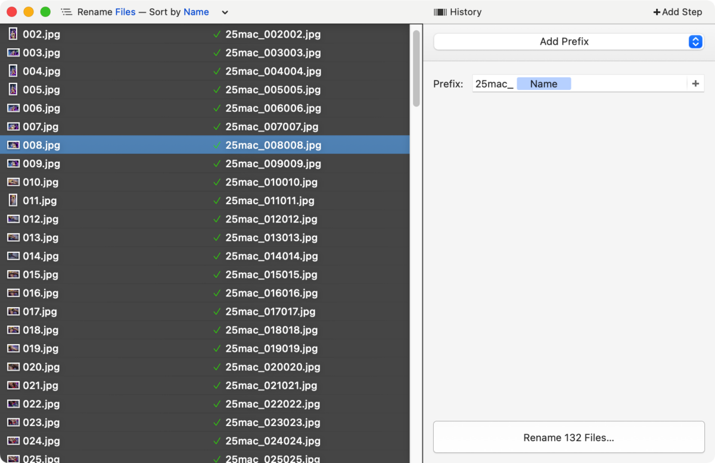Click the Name token in Prefix field
Screen dimensions: 715x463
pyautogui.click(x=544, y=84)
